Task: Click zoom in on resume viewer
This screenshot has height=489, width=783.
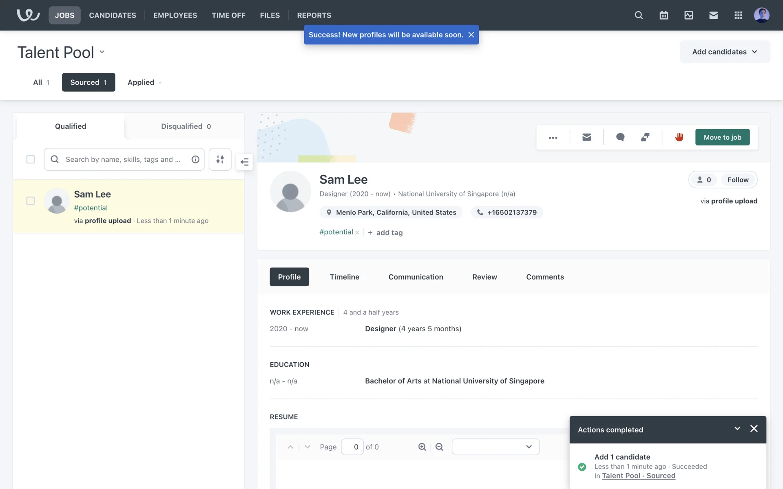Action: (422, 447)
